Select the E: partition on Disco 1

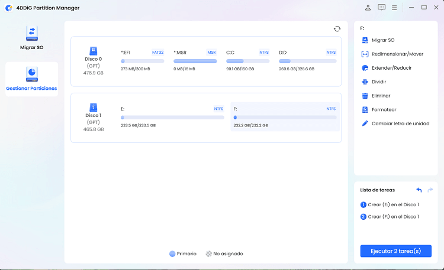pos(172,117)
